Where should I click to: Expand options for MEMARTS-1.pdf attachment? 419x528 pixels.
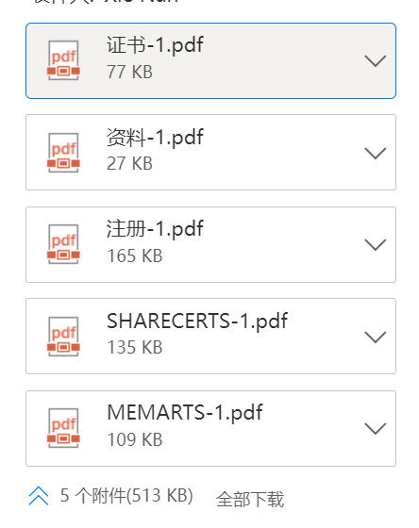point(376,429)
